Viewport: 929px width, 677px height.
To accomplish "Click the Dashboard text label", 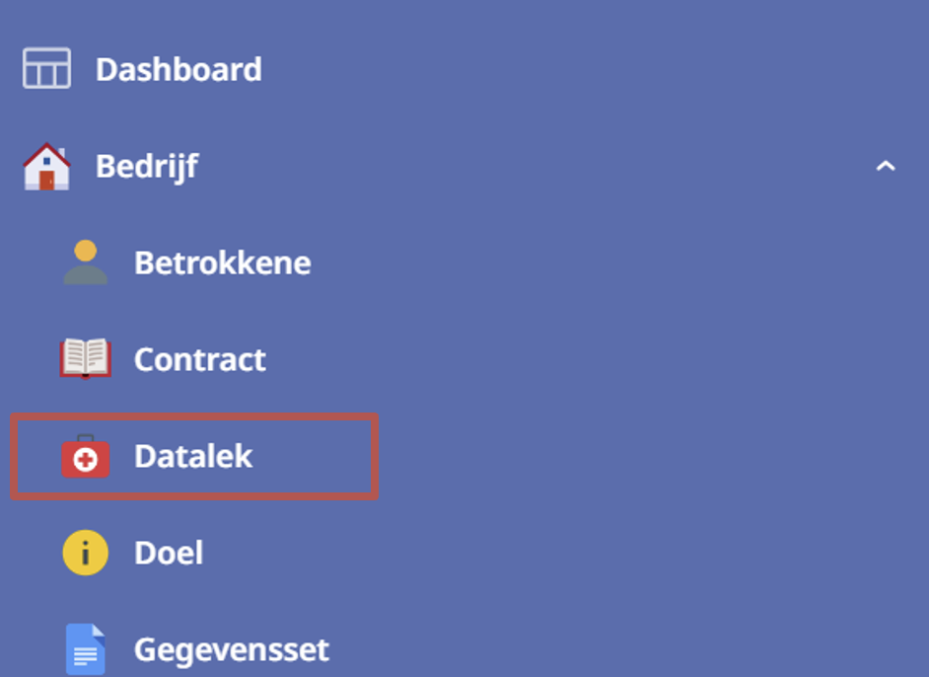I will pyautogui.click(x=179, y=69).
